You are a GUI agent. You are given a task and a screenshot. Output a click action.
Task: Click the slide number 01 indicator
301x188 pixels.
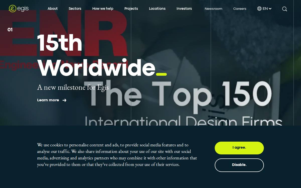tap(10, 30)
